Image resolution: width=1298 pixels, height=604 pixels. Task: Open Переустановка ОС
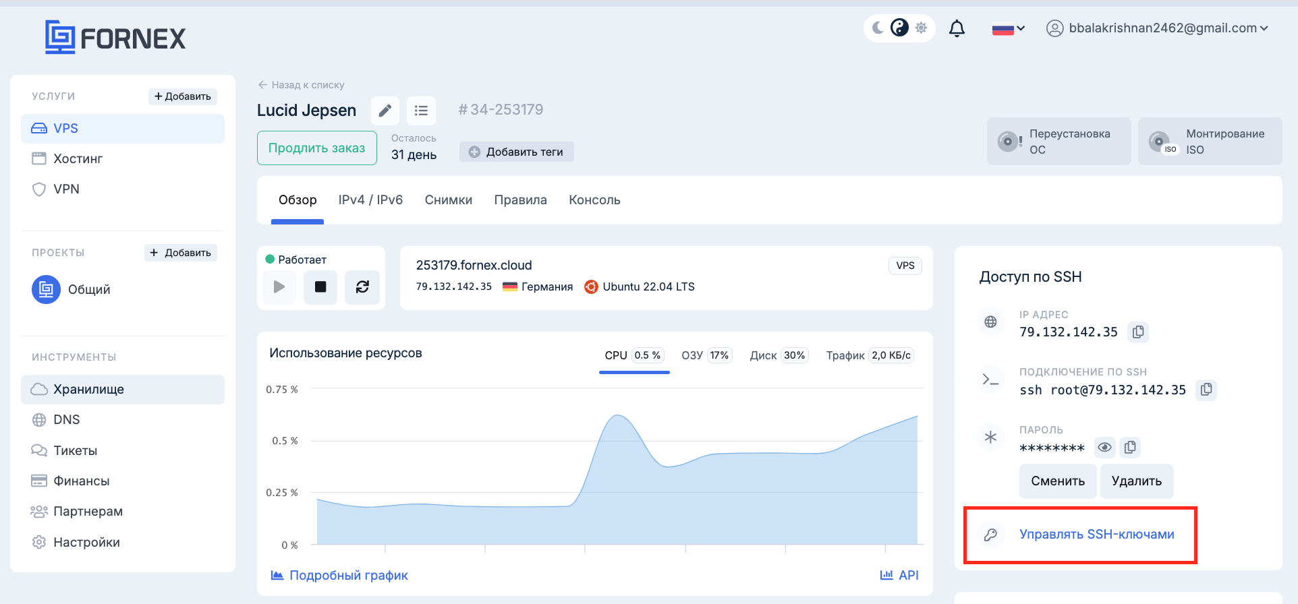tap(1059, 142)
